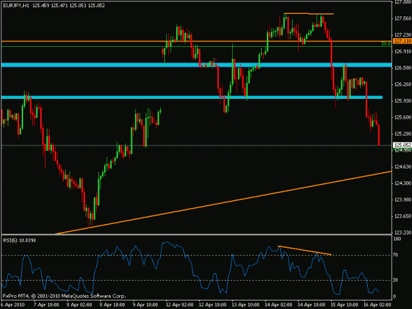Image resolution: width=412 pixels, height=309 pixels.
Task: Click the 126.910 price scale value
Action: [403, 51]
